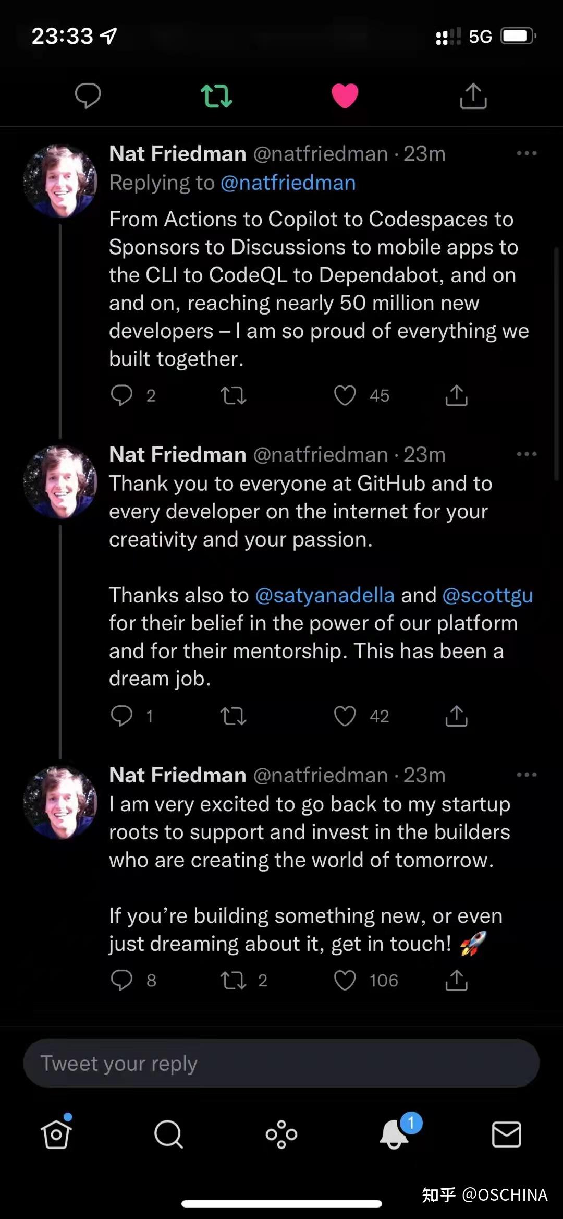Image resolution: width=563 pixels, height=1219 pixels.
Task: Share the 'dream job' tweet
Action: [x=456, y=716]
